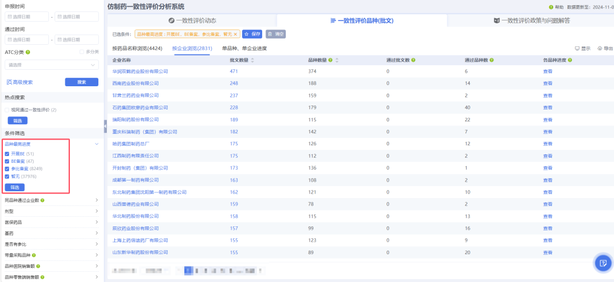Click the 导出 export icon
The width and height of the screenshot is (614, 282).
(600, 48)
